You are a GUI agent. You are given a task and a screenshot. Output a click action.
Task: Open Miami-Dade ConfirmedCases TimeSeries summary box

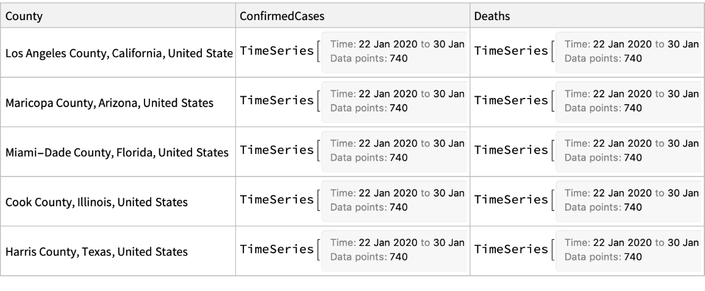(394, 152)
